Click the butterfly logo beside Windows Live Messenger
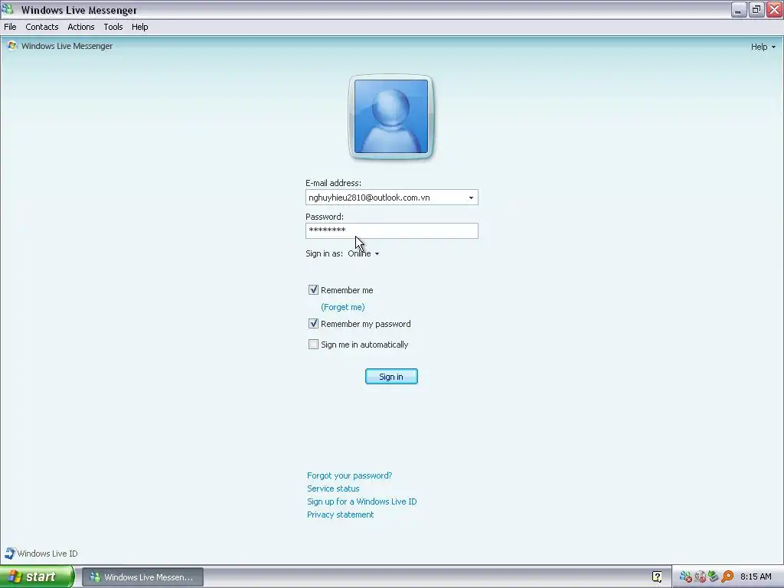This screenshot has width=784, height=588. point(12,46)
